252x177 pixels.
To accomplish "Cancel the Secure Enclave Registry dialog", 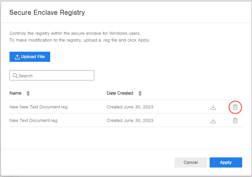I will 191,162.
